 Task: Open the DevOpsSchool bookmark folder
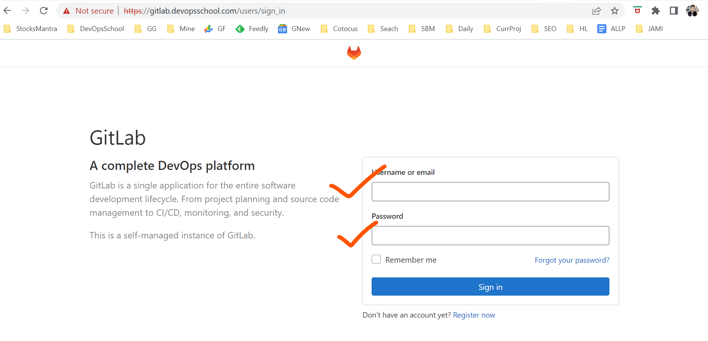[96, 29]
